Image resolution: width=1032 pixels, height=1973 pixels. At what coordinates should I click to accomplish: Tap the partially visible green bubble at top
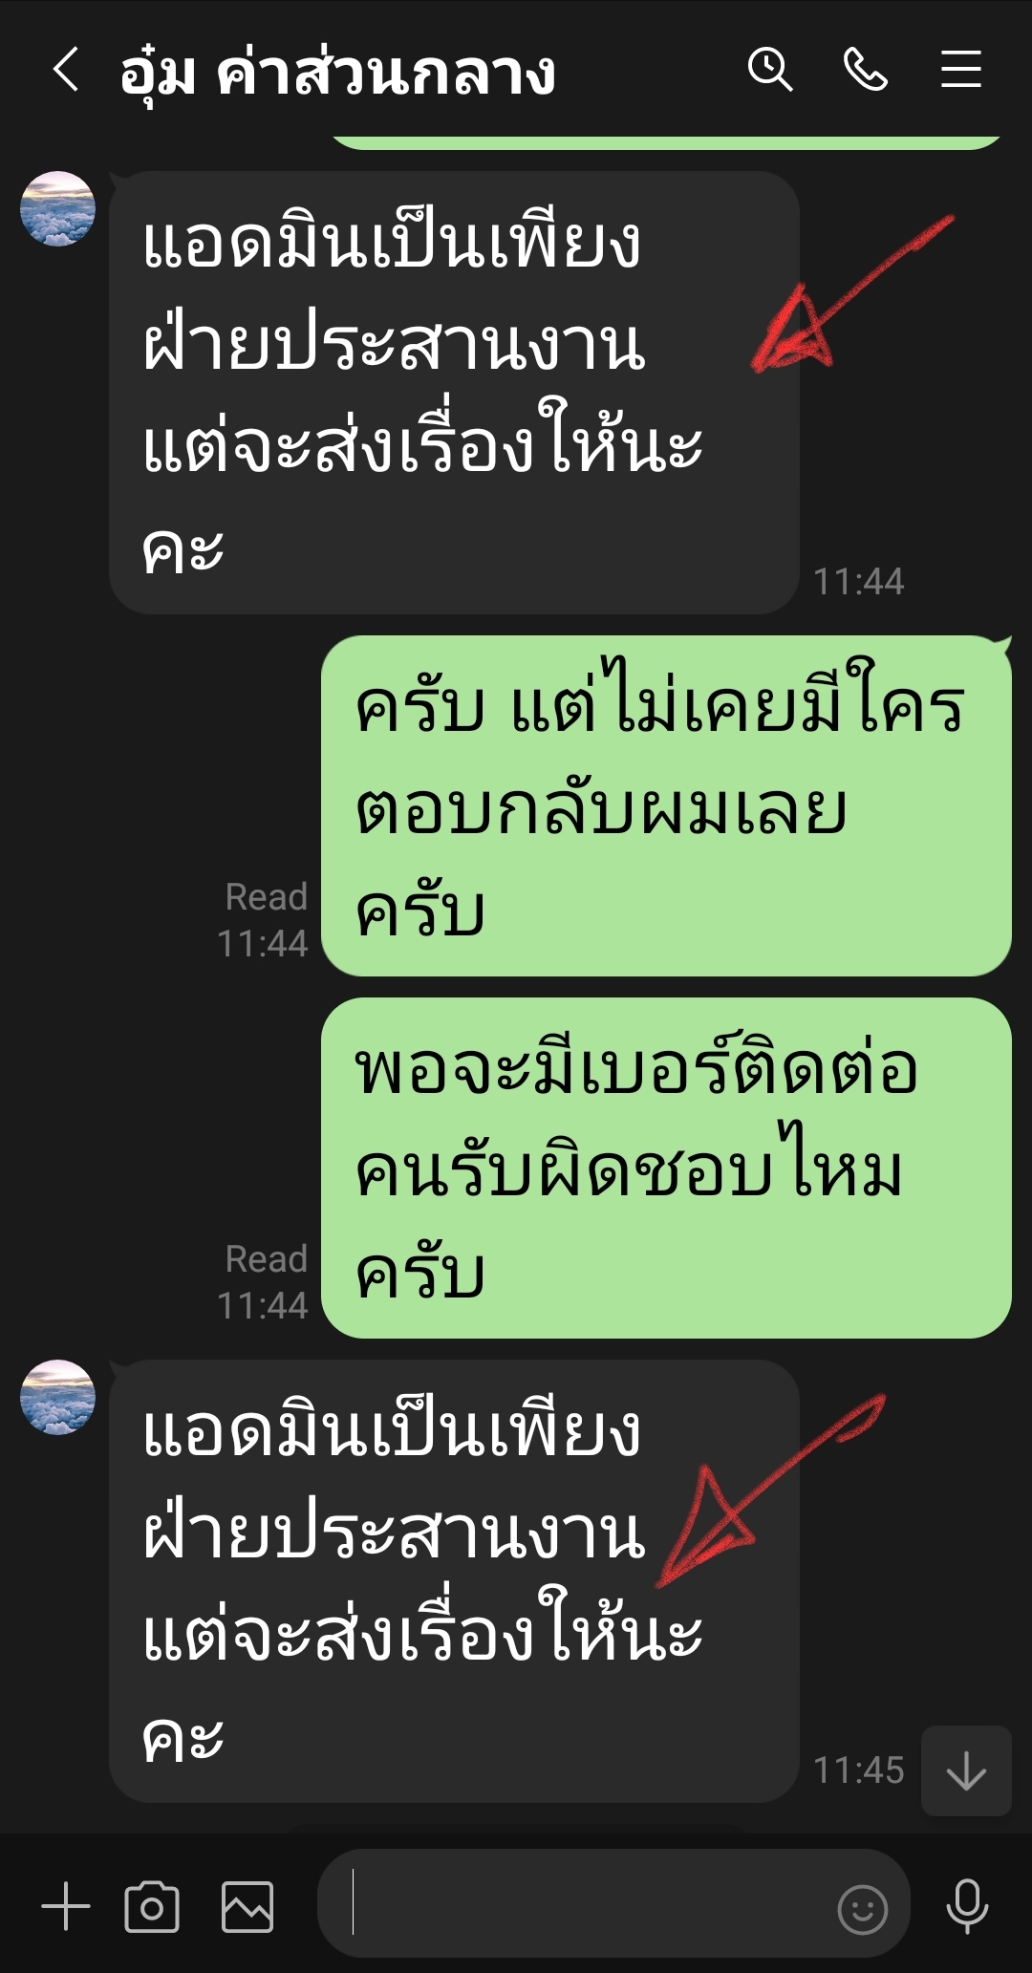[x=666, y=142]
